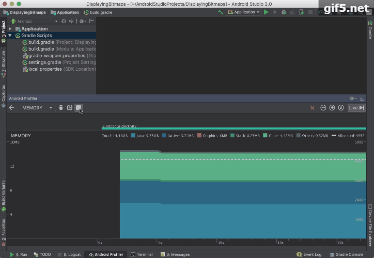Click Java memory legend color swatch
Viewport: 374px width, 258px height.
133,135
